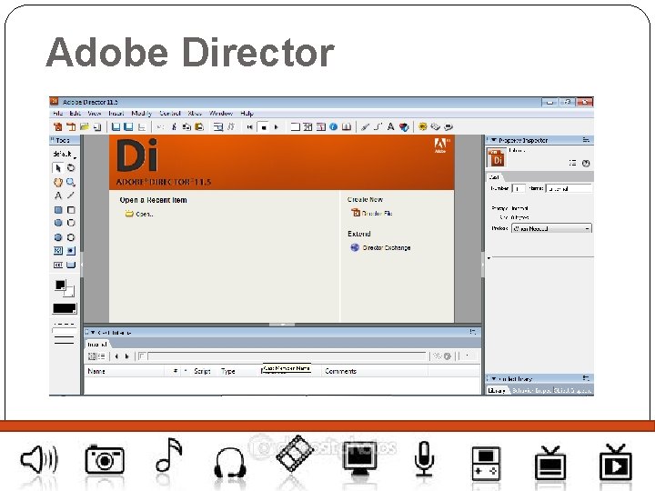This screenshot has width=655, height=491.
Task: Click the Name field in Property Inspector
Action: pyautogui.click(x=569, y=189)
